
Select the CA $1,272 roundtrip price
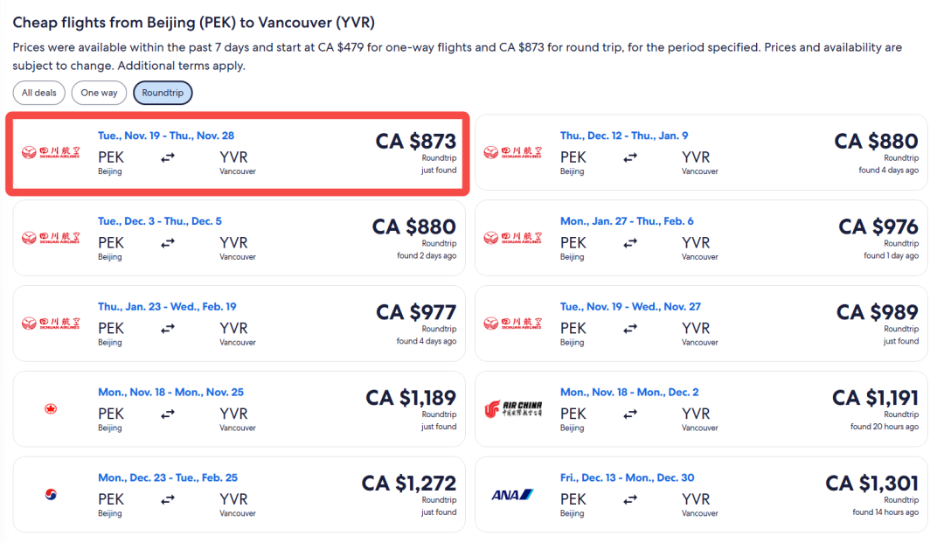point(409,484)
